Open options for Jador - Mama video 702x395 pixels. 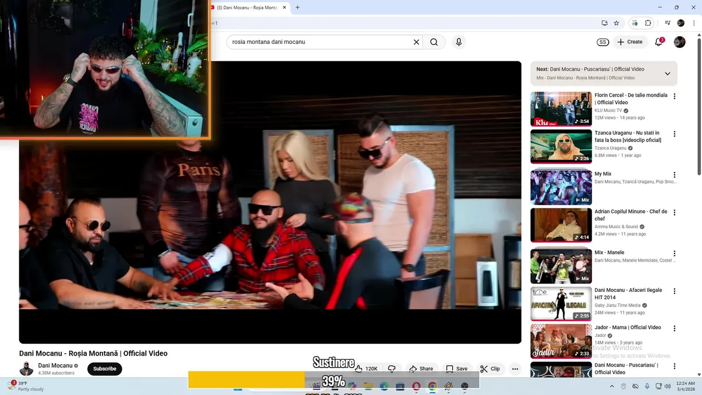tap(675, 329)
